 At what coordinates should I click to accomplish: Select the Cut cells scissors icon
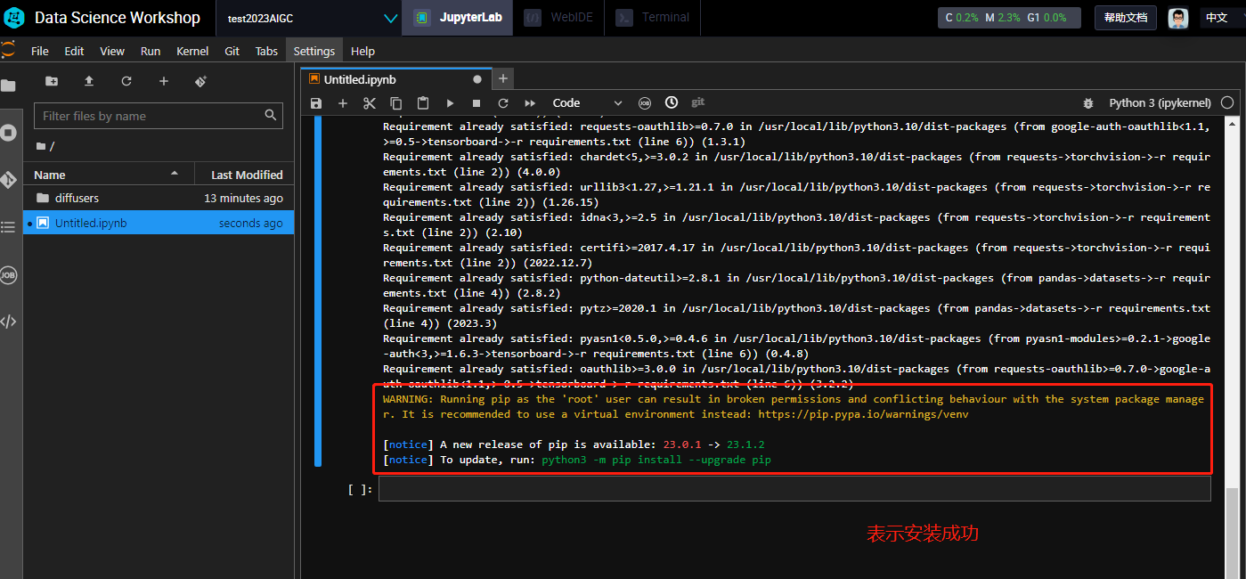point(370,102)
